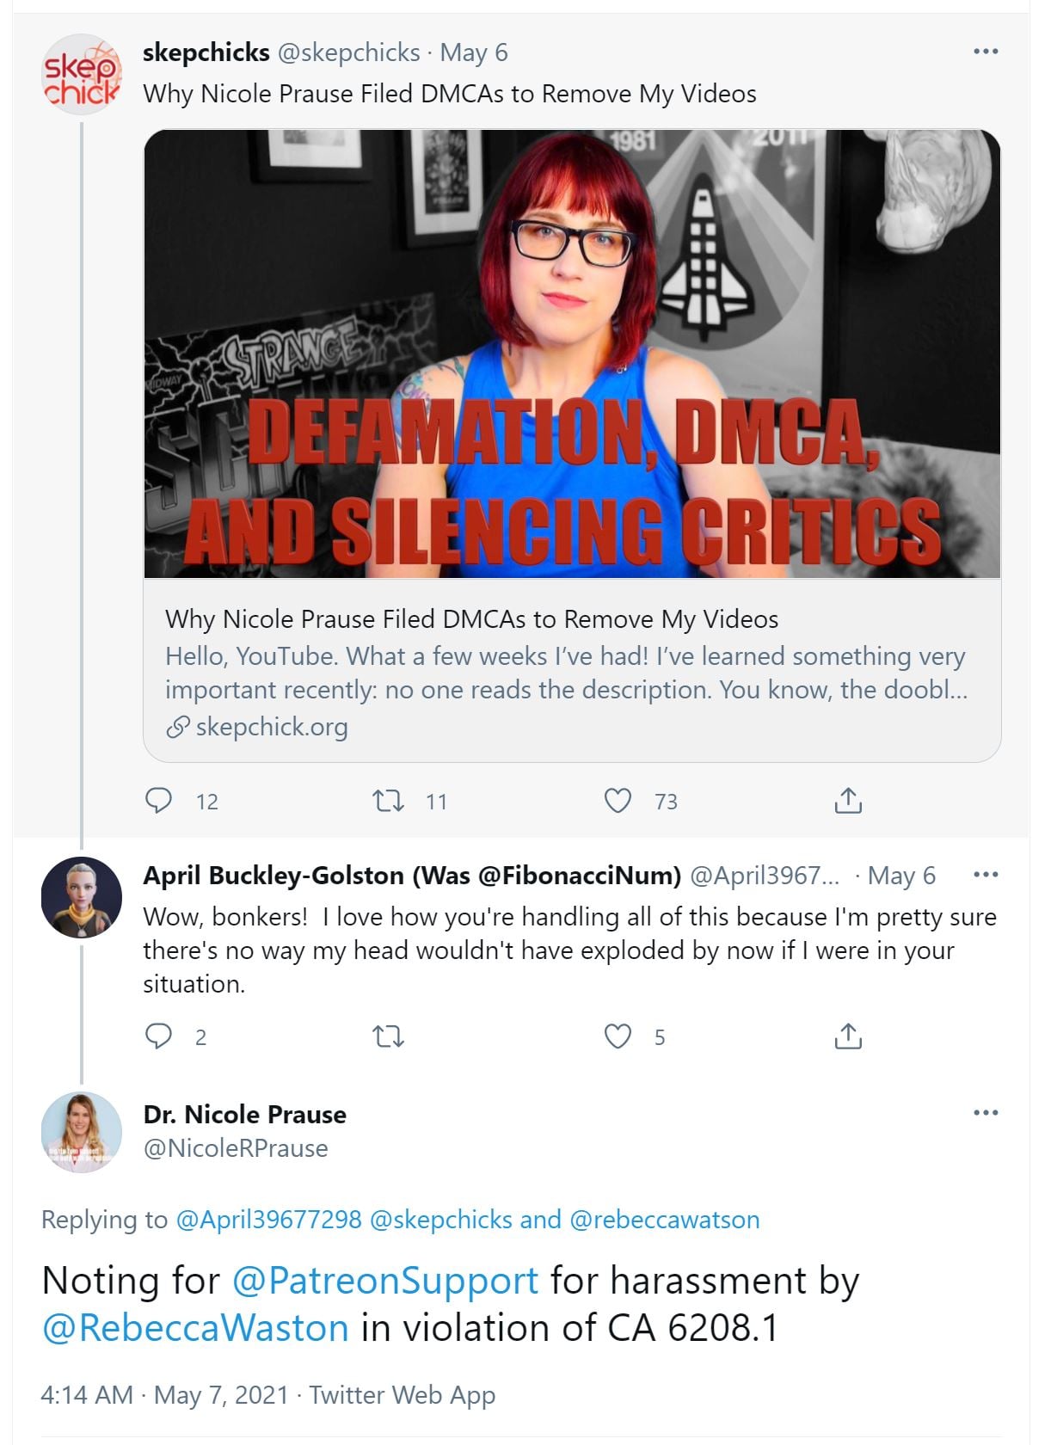Viewport: 1051px width, 1445px height.
Task: Open the skepchick profile avatar
Action: pos(82,75)
